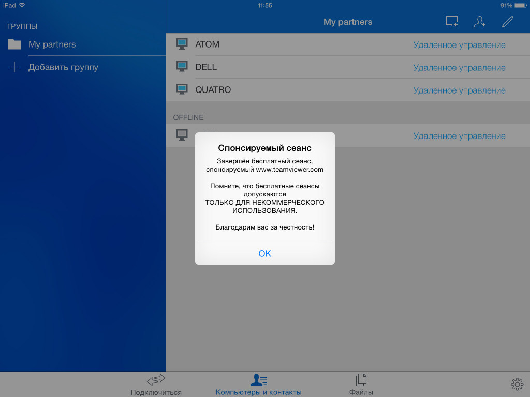Tap the battery indicator in status bar
This screenshot has width=530, height=397.
(x=519, y=5)
